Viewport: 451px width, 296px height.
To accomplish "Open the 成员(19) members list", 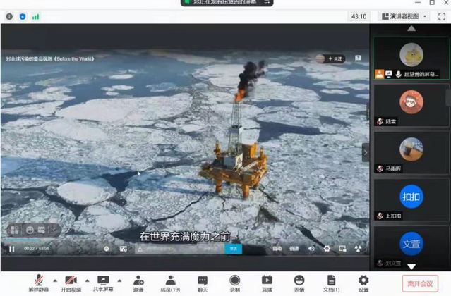I will click(170, 283).
